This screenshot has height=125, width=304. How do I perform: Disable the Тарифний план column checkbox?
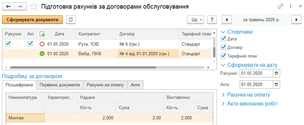(223, 56)
